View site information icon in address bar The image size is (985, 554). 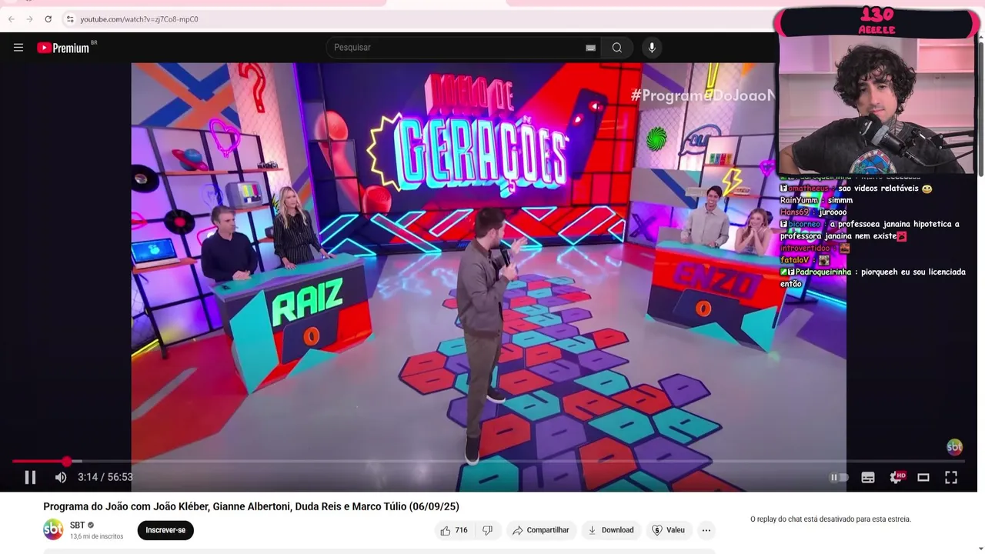pyautogui.click(x=69, y=19)
